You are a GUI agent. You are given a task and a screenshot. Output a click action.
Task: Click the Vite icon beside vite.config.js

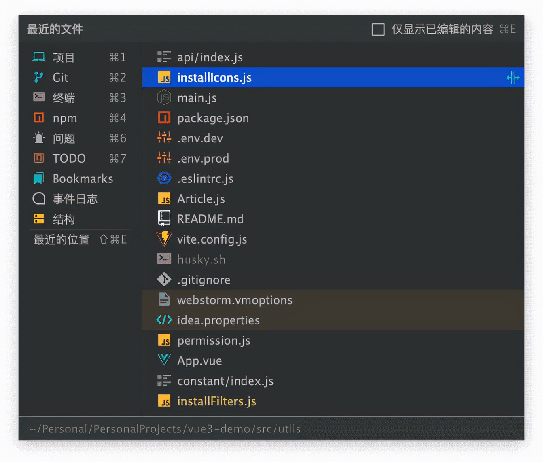click(164, 239)
